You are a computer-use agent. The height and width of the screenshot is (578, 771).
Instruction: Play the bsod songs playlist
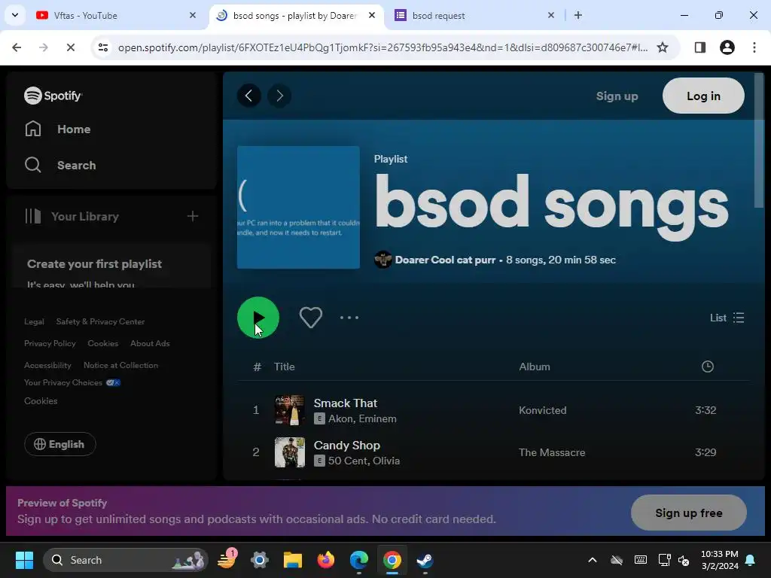point(258,318)
